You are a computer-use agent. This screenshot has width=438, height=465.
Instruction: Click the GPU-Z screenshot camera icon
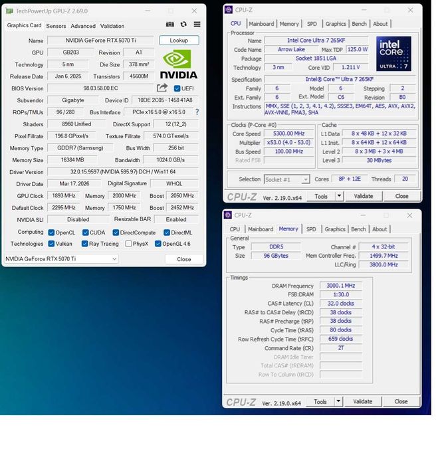tap(169, 25)
